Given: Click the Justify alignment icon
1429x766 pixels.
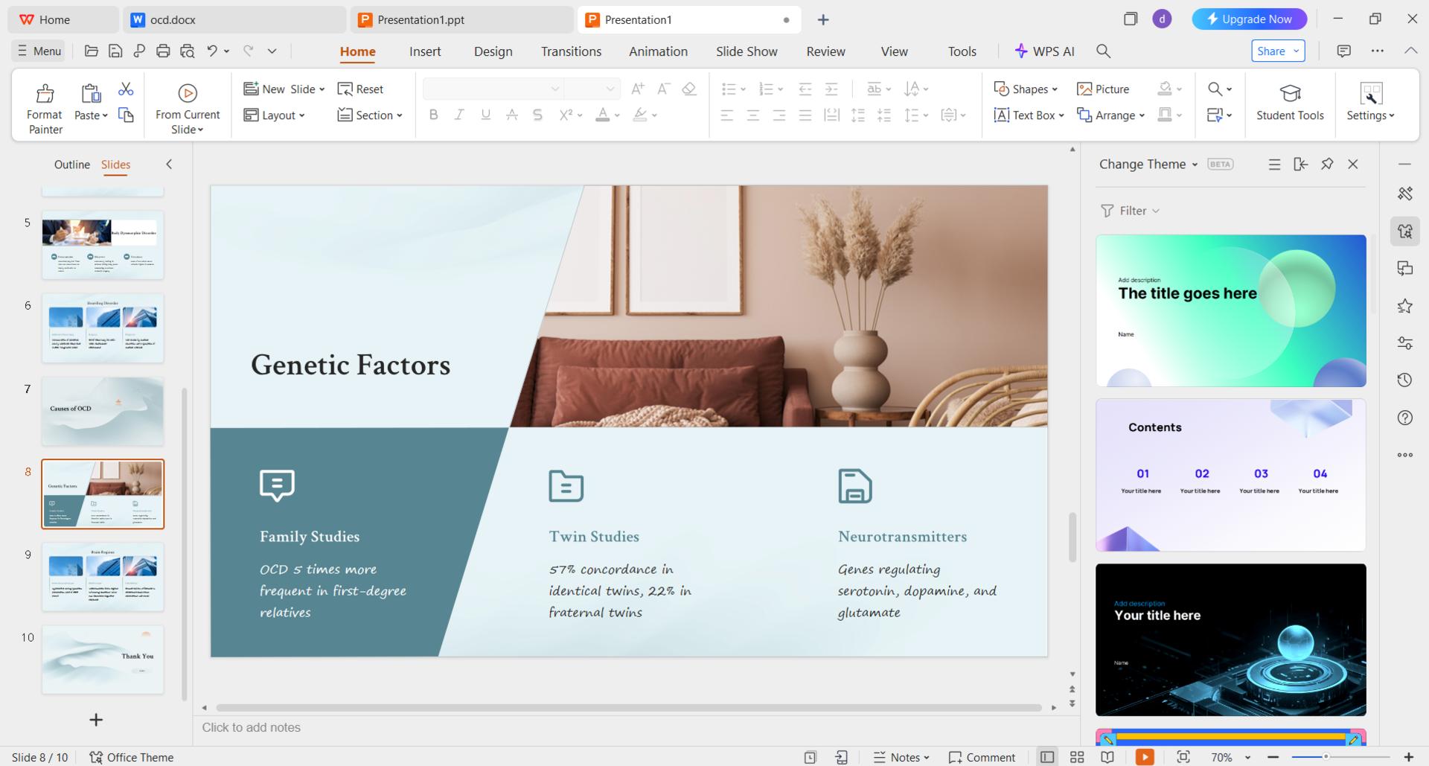Looking at the screenshot, I should pos(805,115).
